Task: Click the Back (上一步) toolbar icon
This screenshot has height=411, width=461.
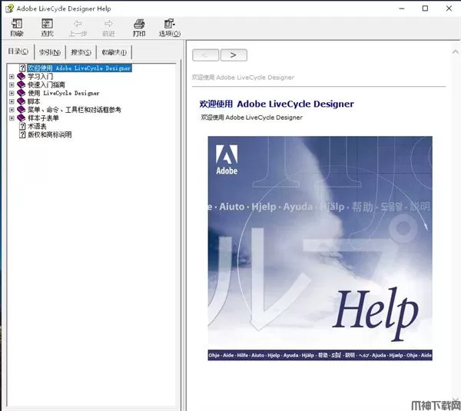Action: (78, 28)
